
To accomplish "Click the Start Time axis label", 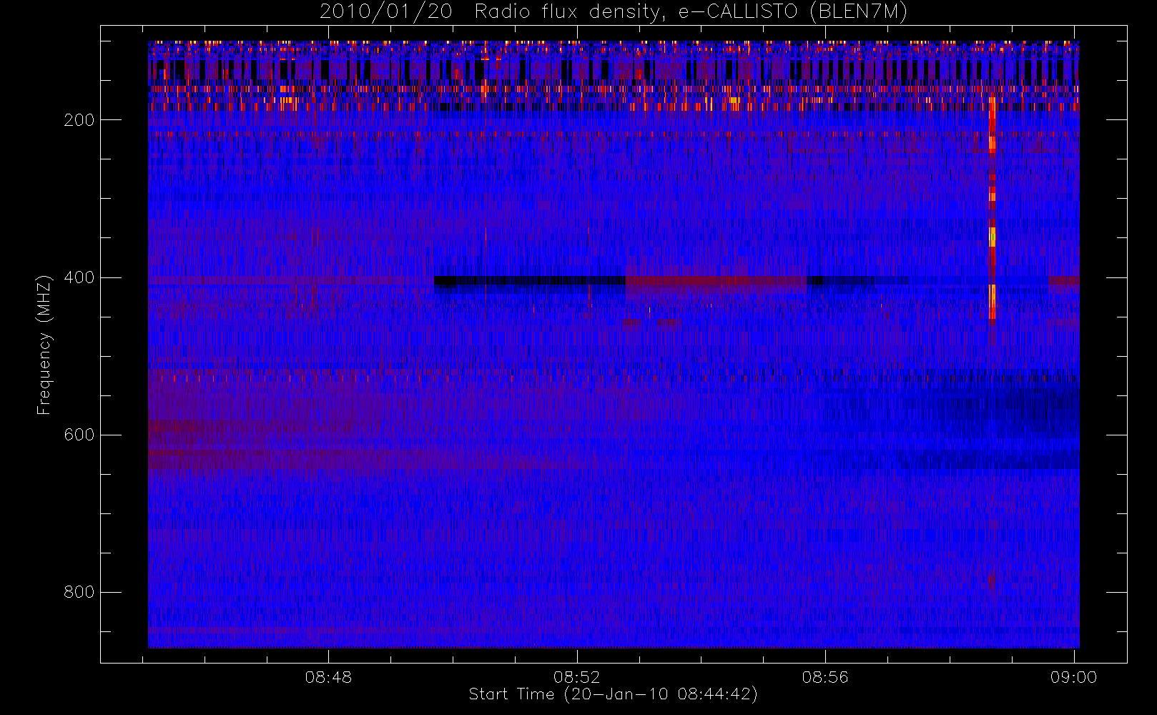I will click(x=613, y=694).
